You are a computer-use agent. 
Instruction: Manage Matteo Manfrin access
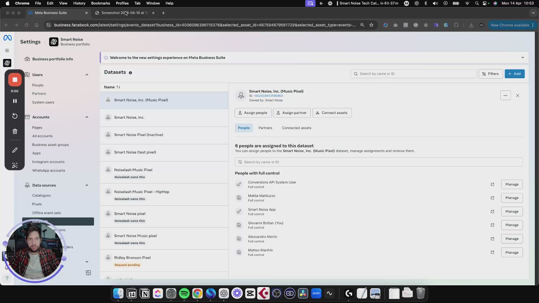[x=512, y=252]
